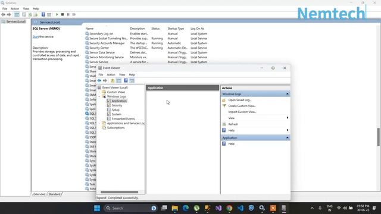Select Services (Local) in left pane

pos(16,22)
